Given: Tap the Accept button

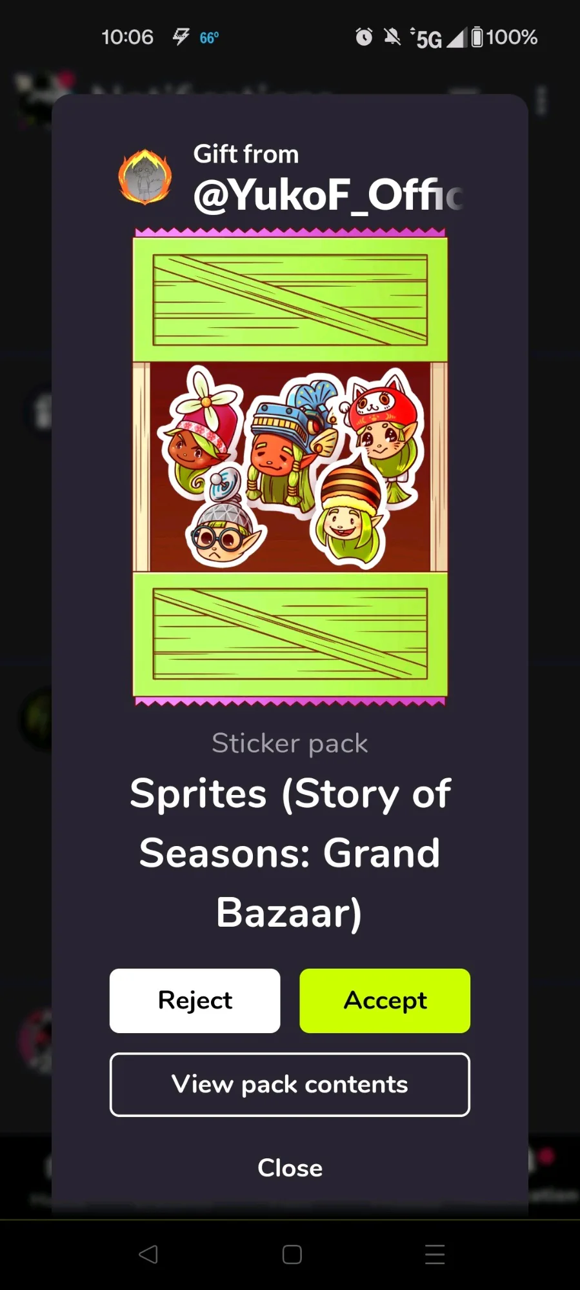Looking at the screenshot, I should pos(385,1000).
